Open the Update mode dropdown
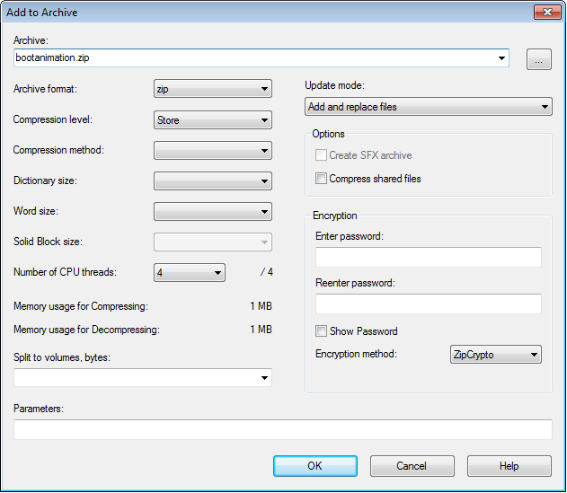Screen dimensions: 567x493 point(428,107)
